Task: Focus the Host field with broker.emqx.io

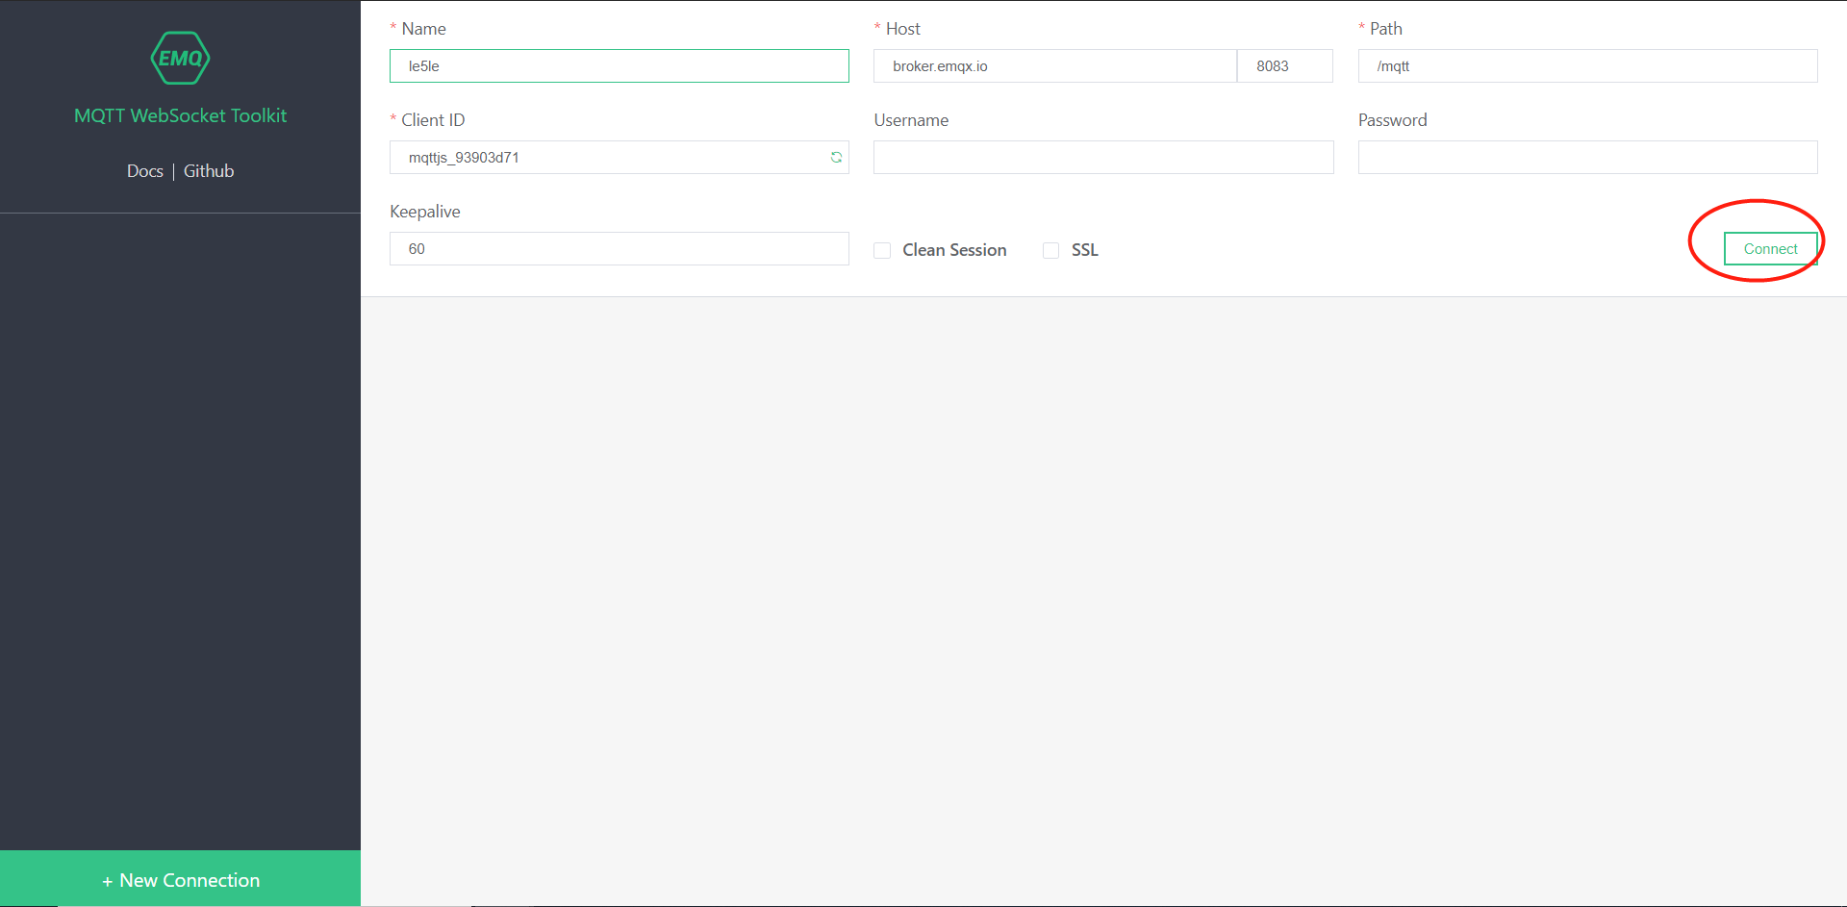Action: [x=1055, y=66]
